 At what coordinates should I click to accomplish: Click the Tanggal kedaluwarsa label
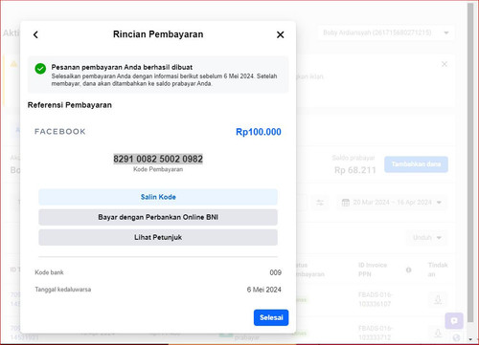click(x=63, y=290)
